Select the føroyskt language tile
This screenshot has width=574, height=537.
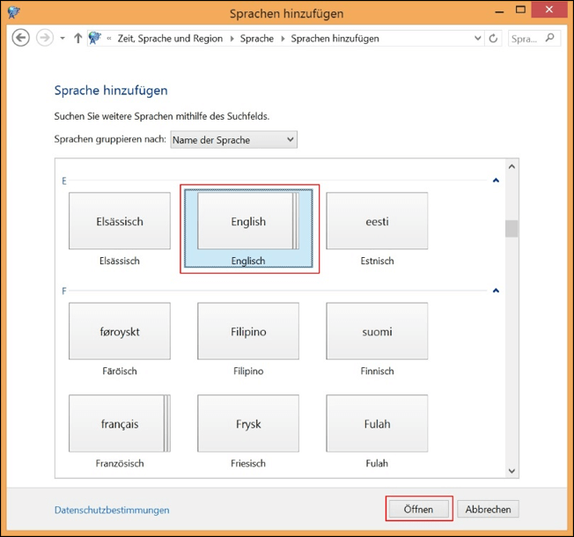[x=120, y=331]
